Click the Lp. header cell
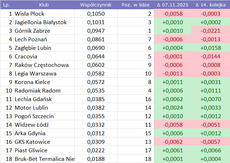Image resolution: width=230 pixels, height=163 pixels. (6, 5)
